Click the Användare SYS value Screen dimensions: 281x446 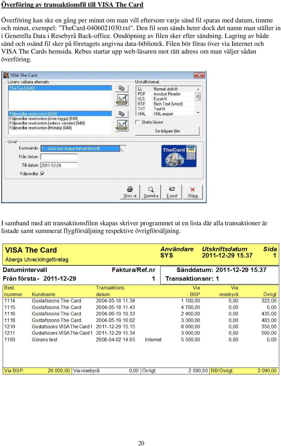click(167, 255)
